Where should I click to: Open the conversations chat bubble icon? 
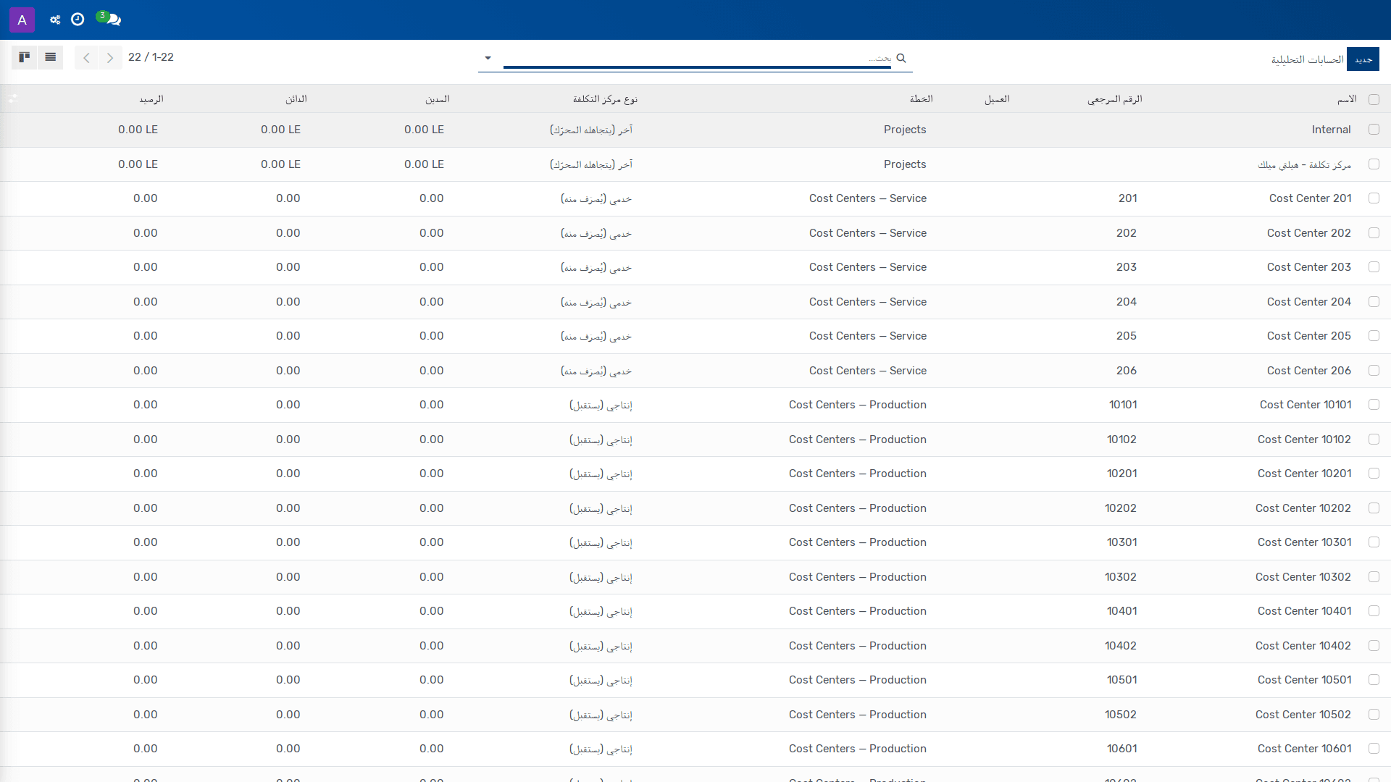110,19
